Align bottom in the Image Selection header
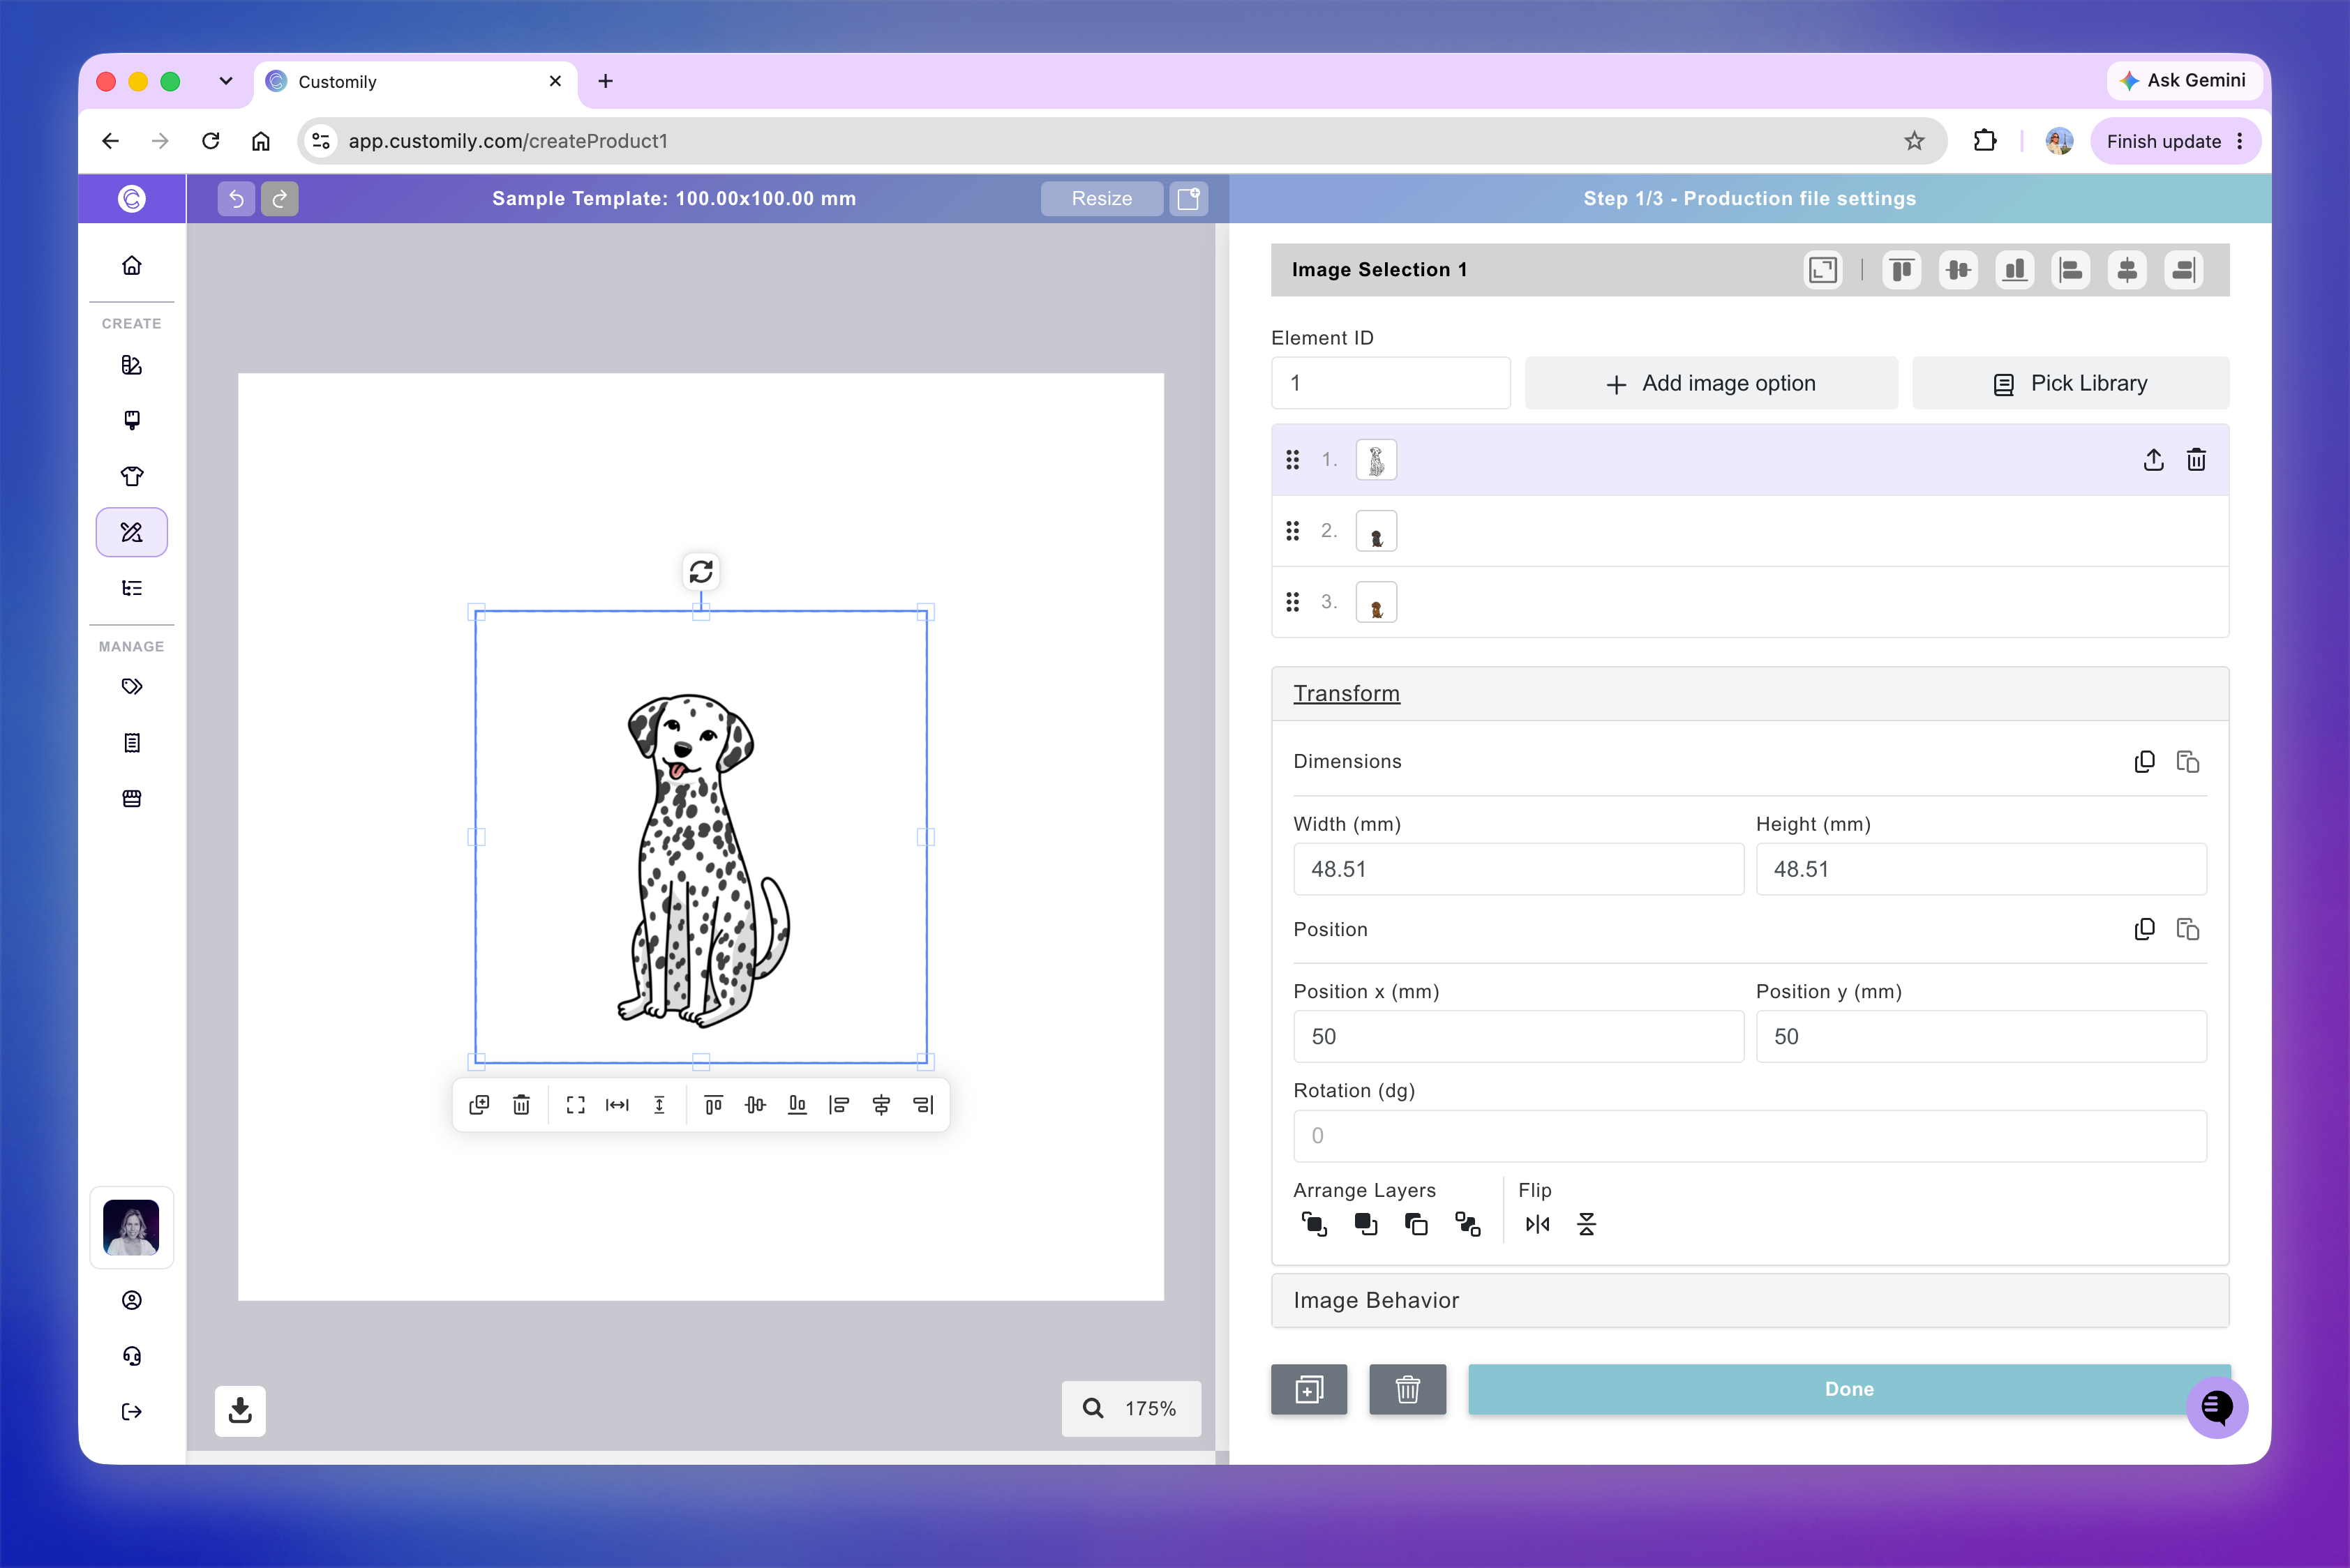The image size is (2350, 1568). click(2015, 270)
